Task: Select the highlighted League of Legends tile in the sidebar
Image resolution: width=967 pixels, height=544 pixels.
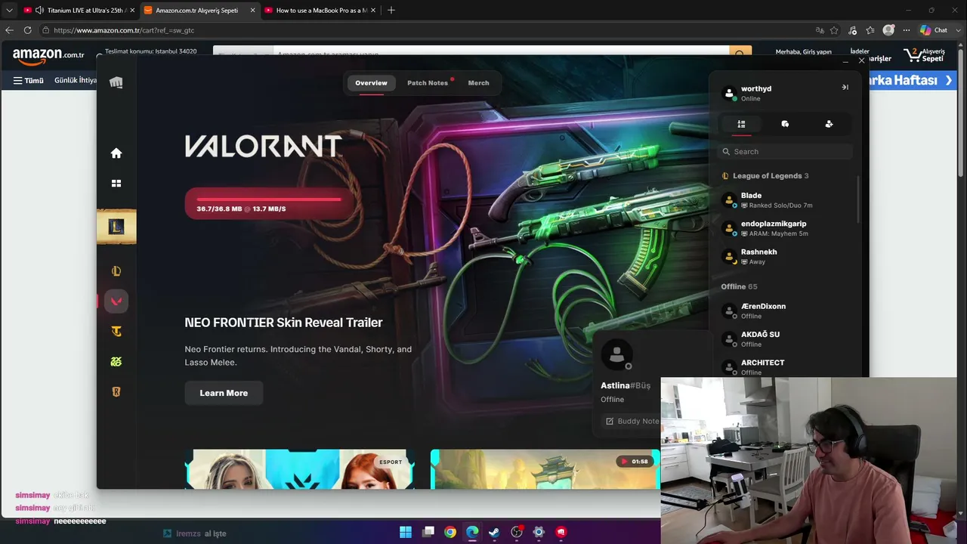Action: [116, 227]
